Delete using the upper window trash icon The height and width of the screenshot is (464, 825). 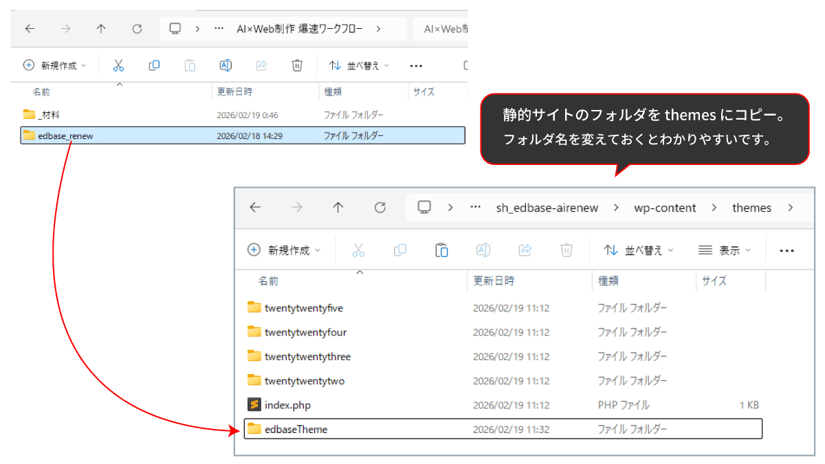point(297,65)
